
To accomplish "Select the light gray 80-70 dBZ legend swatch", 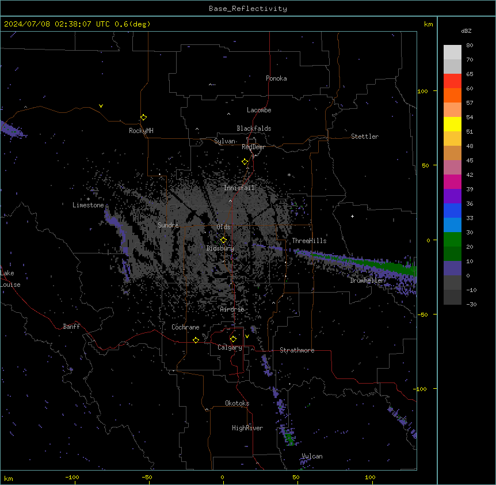I will pos(452,52).
